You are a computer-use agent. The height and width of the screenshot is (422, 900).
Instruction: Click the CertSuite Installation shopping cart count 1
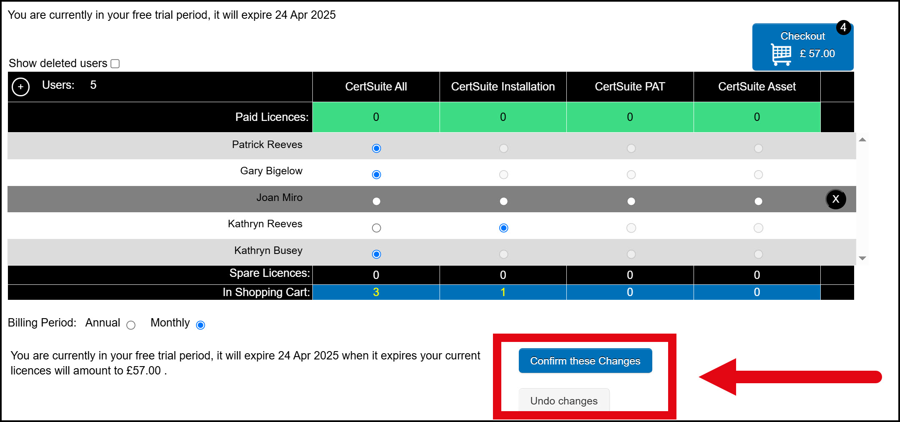(503, 292)
